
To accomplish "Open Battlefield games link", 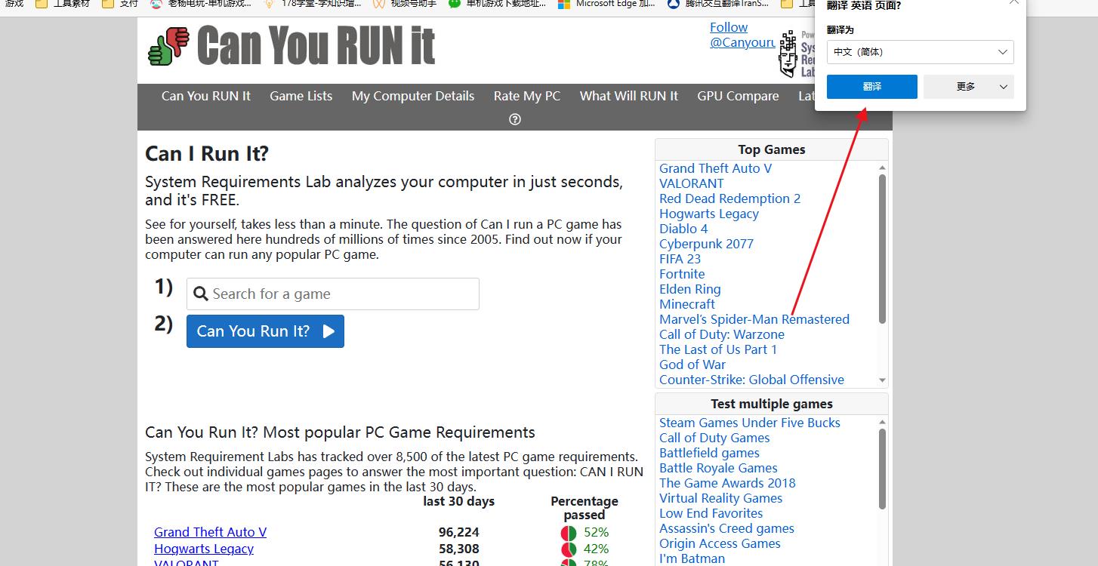I will click(x=709, y=453).
